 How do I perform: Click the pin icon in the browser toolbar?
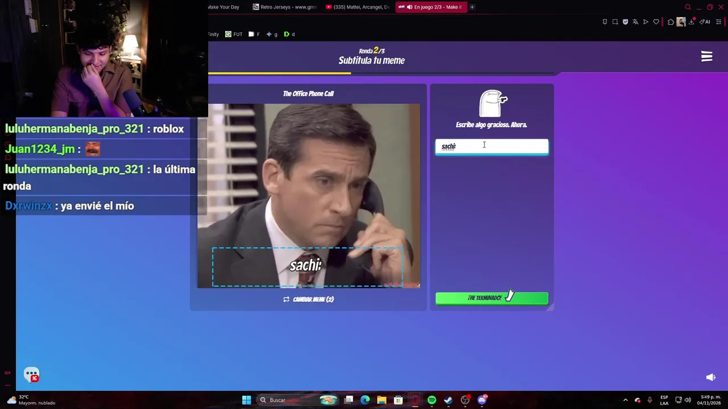click(605, 22)
